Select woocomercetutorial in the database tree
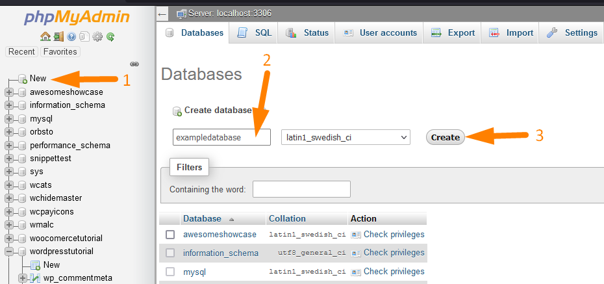Viewport: 604px width, 284px height. 66,239
